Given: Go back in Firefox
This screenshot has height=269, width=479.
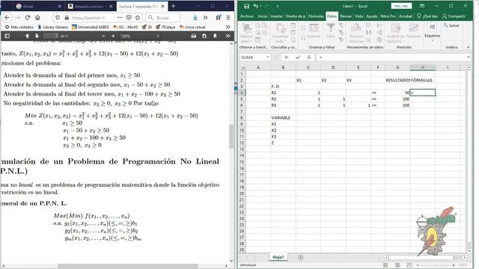Looking at the screenshot, I should pyautogui.click(x=7, y=18).
